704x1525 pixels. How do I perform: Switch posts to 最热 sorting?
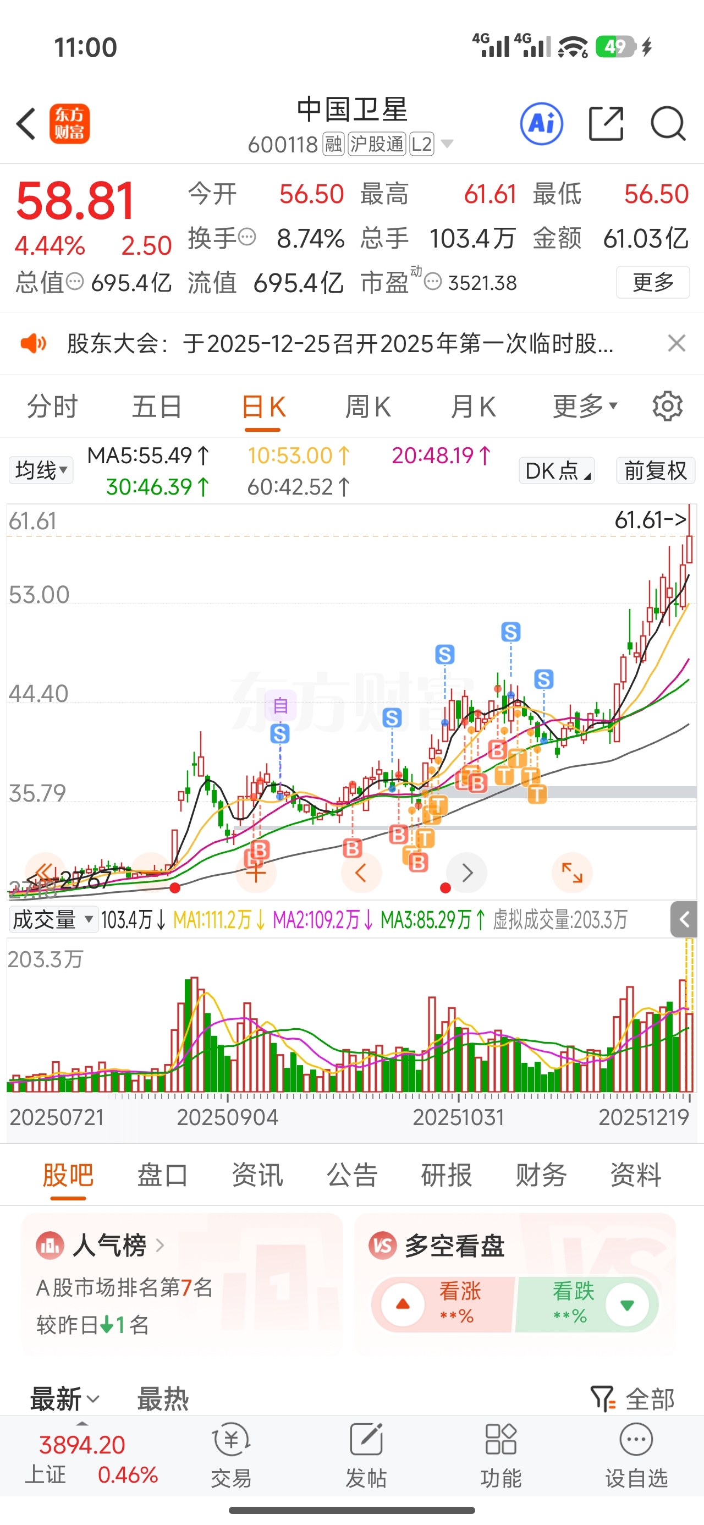(163, 1400)
